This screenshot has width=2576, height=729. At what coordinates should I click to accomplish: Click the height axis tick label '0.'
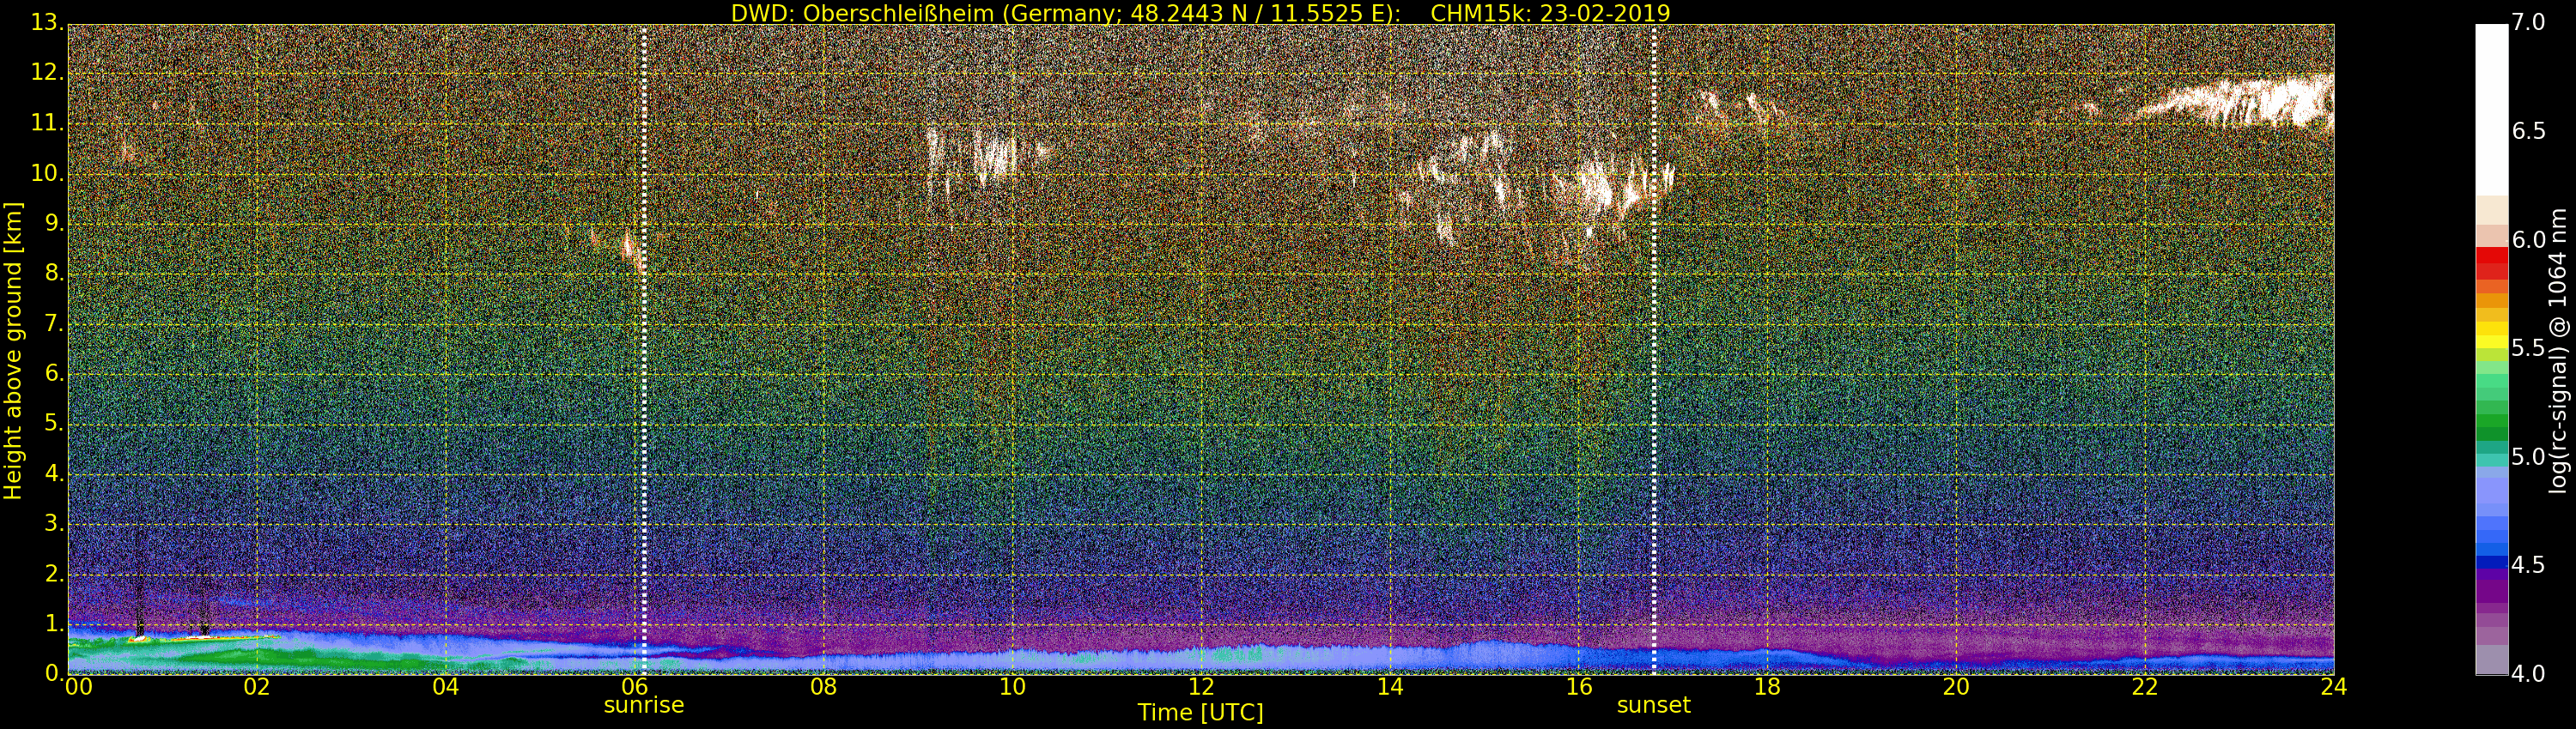54,673
